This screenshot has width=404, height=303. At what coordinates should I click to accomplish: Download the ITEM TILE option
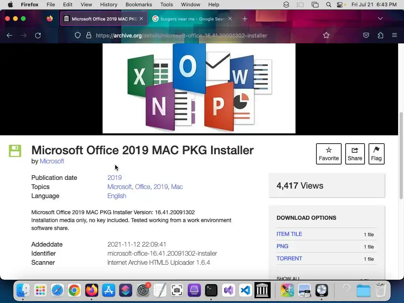point(289,234)
